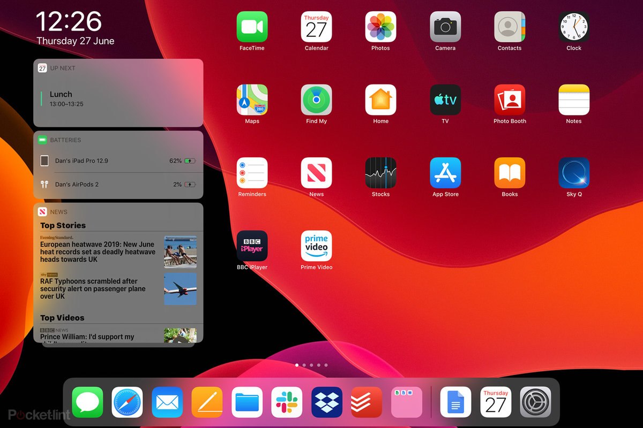Open the Camera app
The height and width of the screenshot is (428, 643).
(445, 27)
